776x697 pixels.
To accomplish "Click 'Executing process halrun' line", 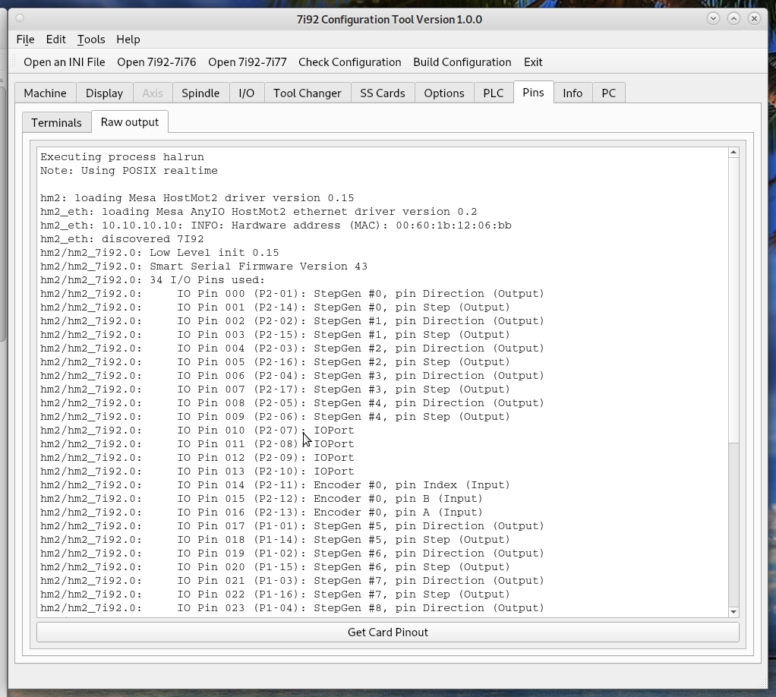I will click(121, 157).
